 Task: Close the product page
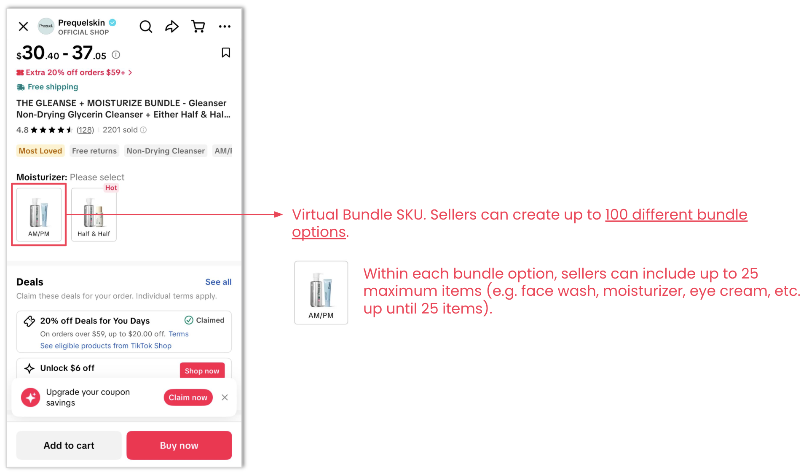24,27
